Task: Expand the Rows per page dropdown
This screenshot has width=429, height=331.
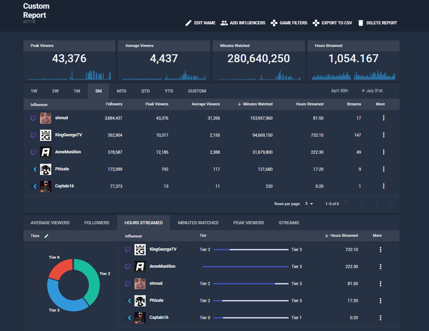Action: pyautogui.click(x=309, y=204)
